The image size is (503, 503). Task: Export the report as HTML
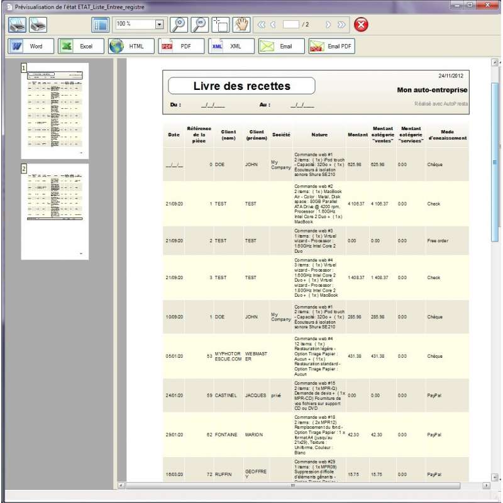coord(131,46)
